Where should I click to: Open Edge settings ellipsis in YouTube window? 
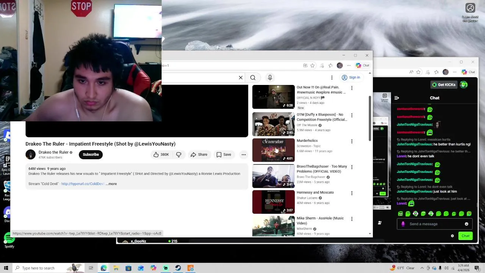coord(349,66)
